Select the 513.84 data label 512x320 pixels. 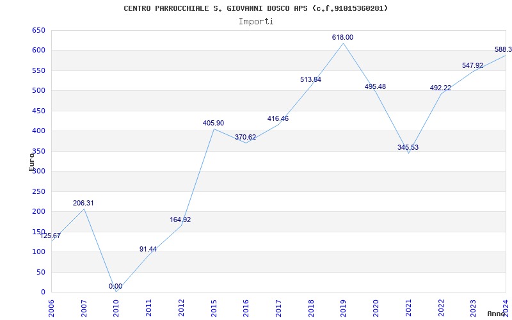[x=310, y=79]
